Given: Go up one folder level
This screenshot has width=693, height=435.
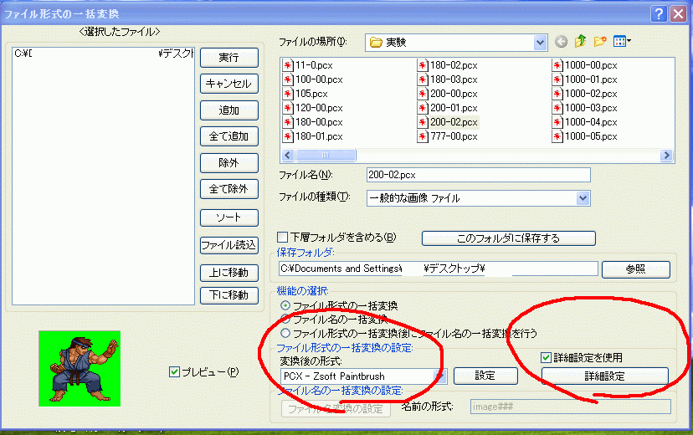Looking at the screenshot, I should (x=580, y=41).
